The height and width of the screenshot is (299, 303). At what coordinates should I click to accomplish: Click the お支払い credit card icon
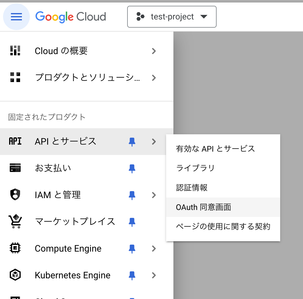(15, 168)
